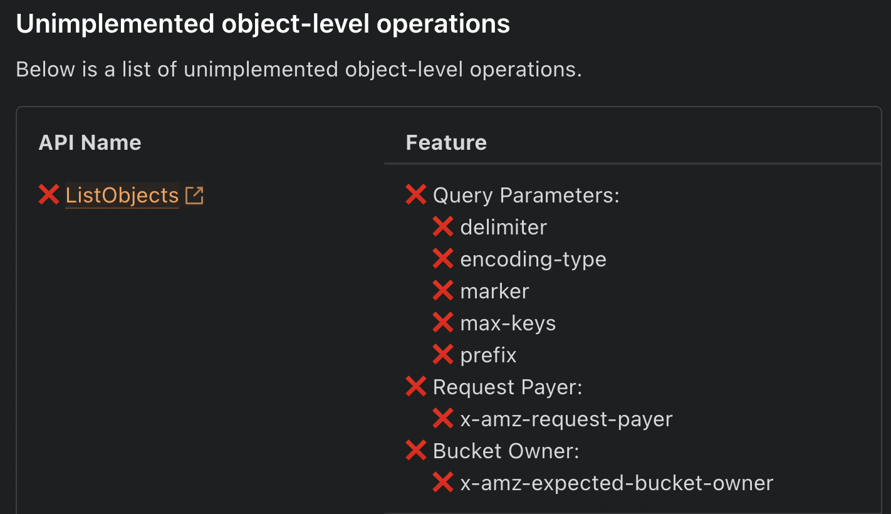Click the red X next to x-amz-request-payer

[x=443, y=419]
